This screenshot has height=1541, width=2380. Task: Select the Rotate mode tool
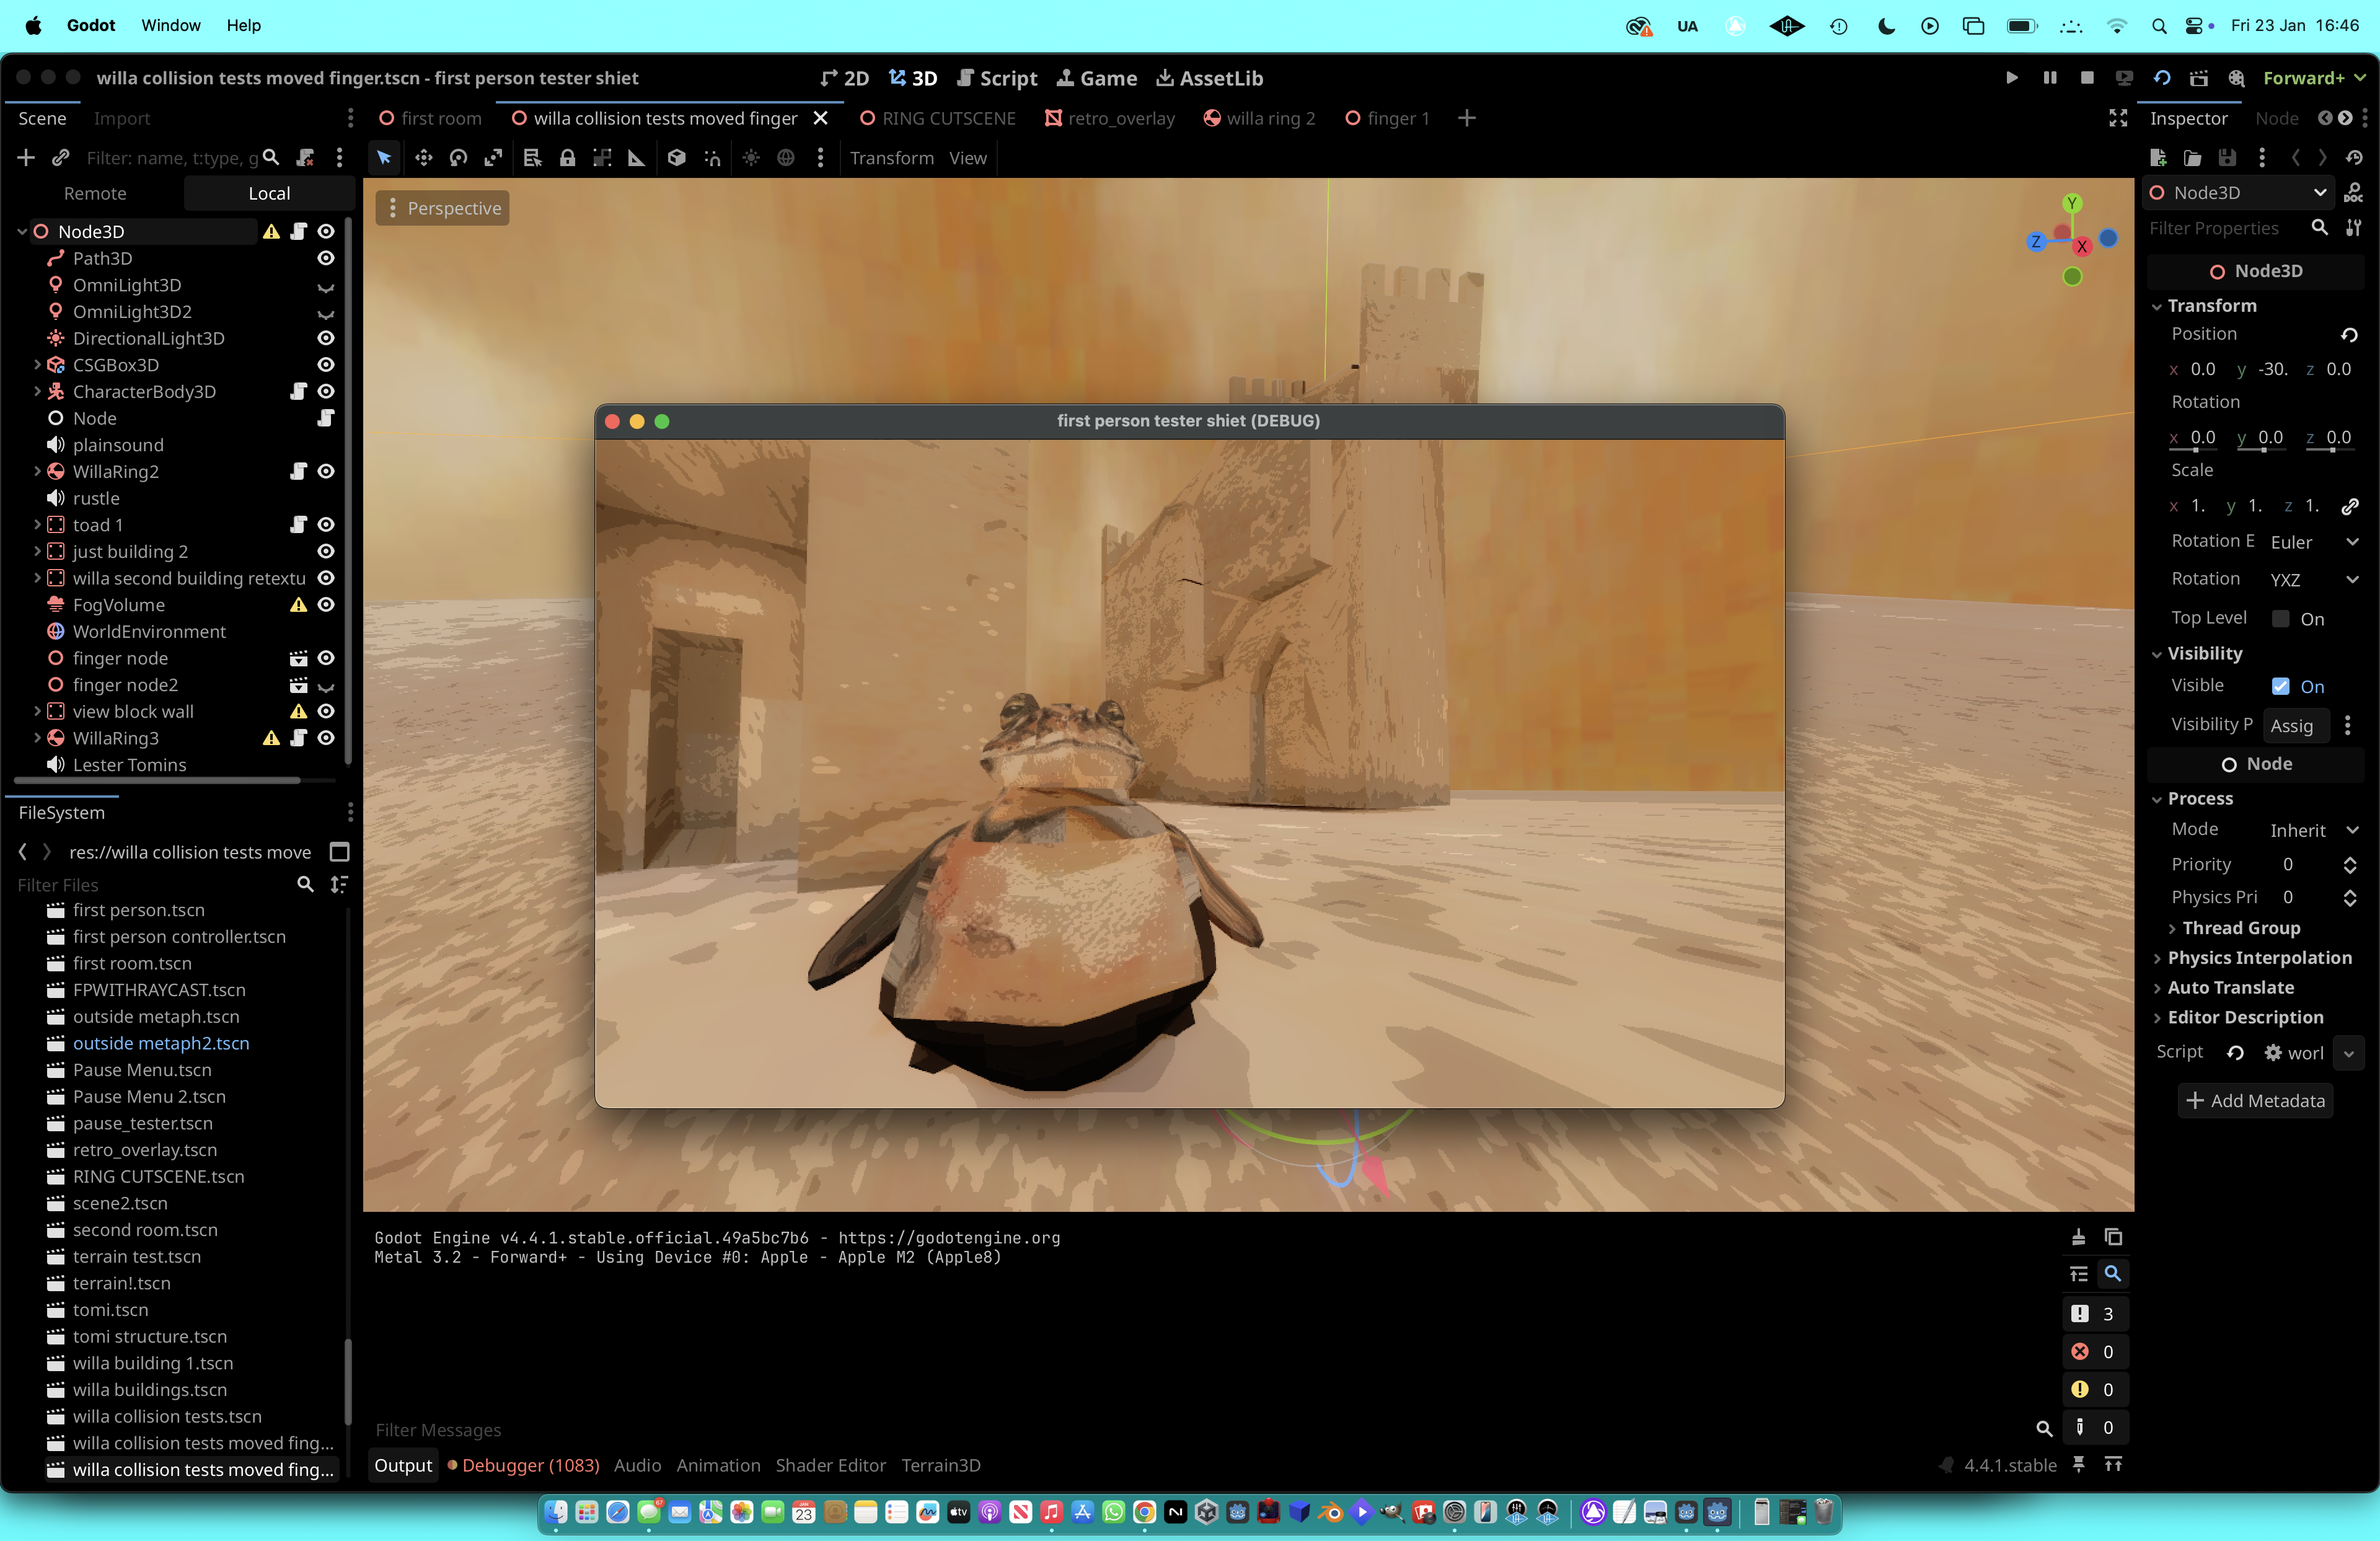pyautogui.click(x=458, y=158)
